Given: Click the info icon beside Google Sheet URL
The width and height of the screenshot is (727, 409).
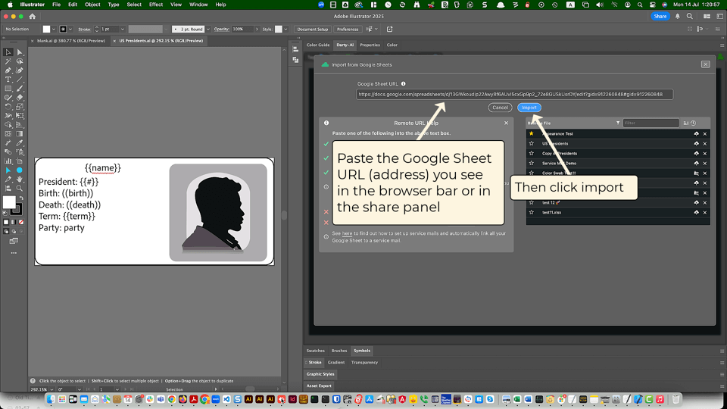Looking at the screenshot, I should [x=404, y=84].
